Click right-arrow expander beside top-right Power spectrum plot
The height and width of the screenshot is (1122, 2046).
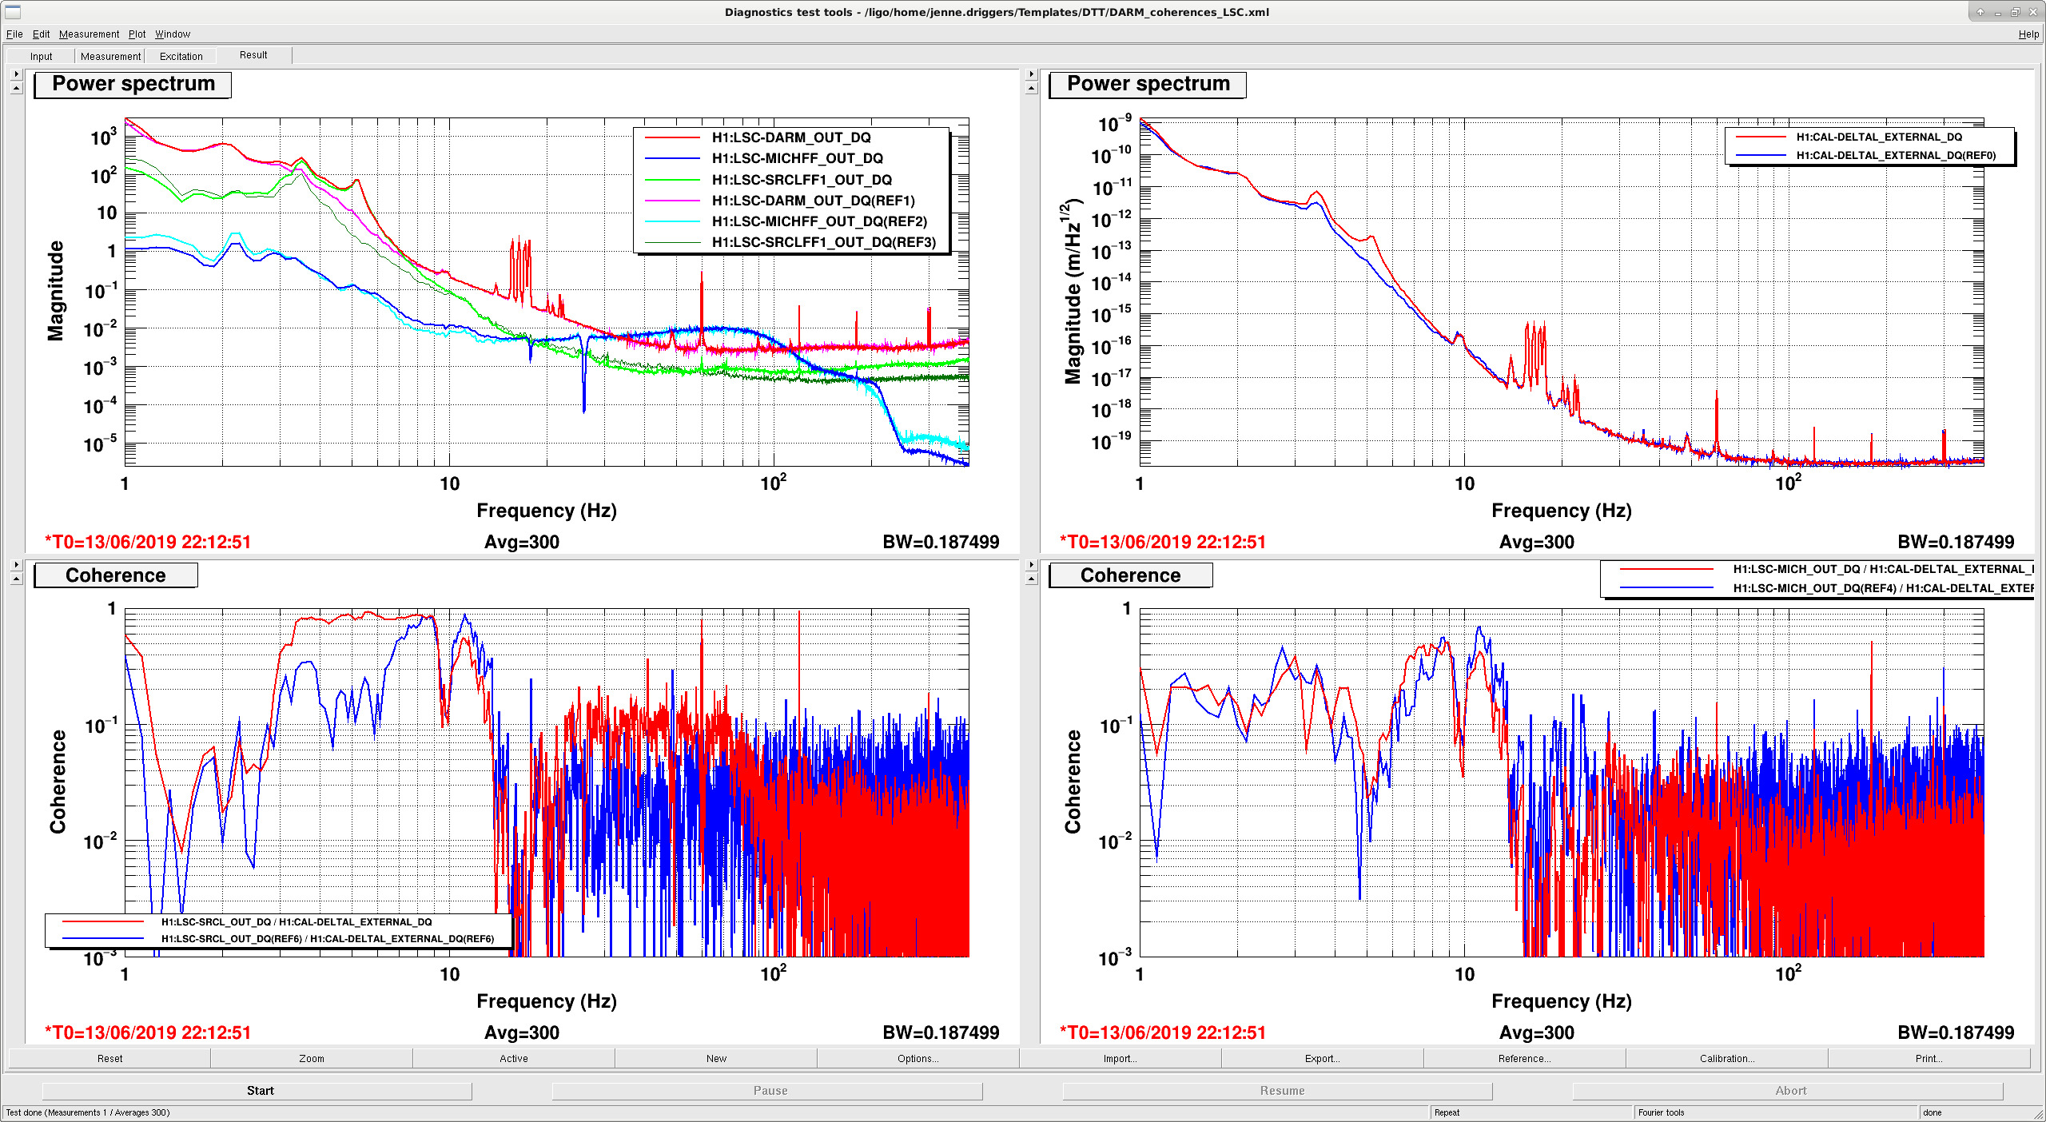pyautogui.click(x=1031, y=74)
